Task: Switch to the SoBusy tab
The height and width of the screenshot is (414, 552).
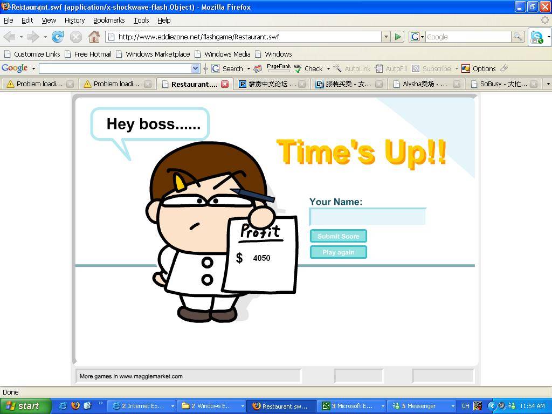Action: click(503, 84)
